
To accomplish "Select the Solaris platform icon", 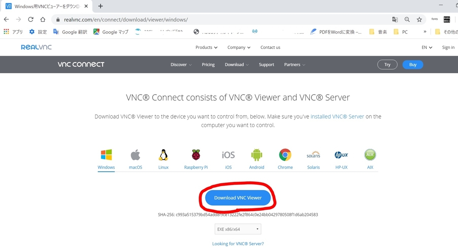I will pos(313,155).
